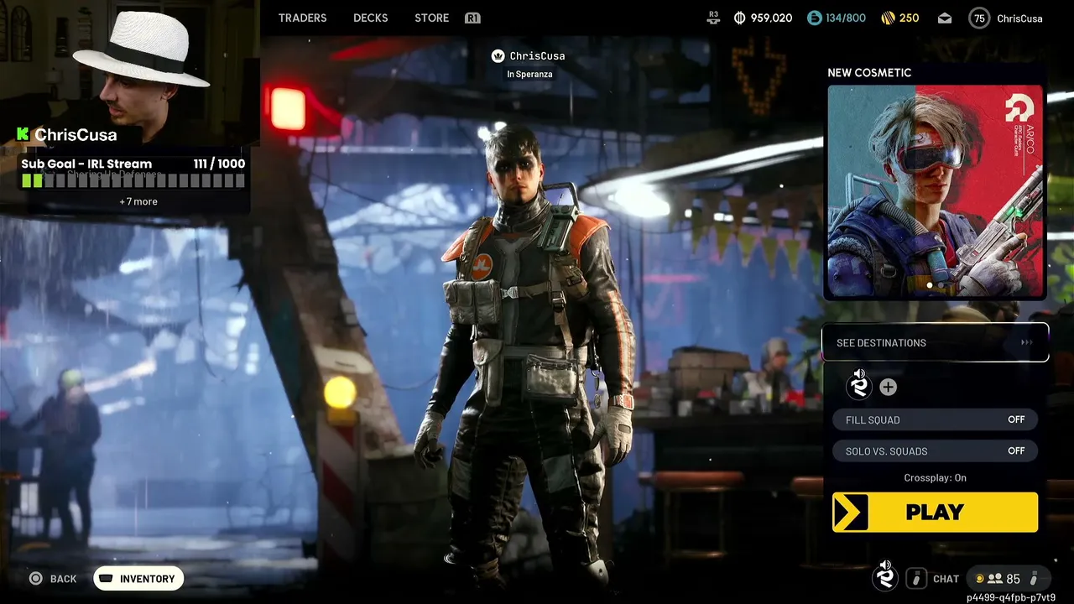Open the Chat label

tap(946, 579)
